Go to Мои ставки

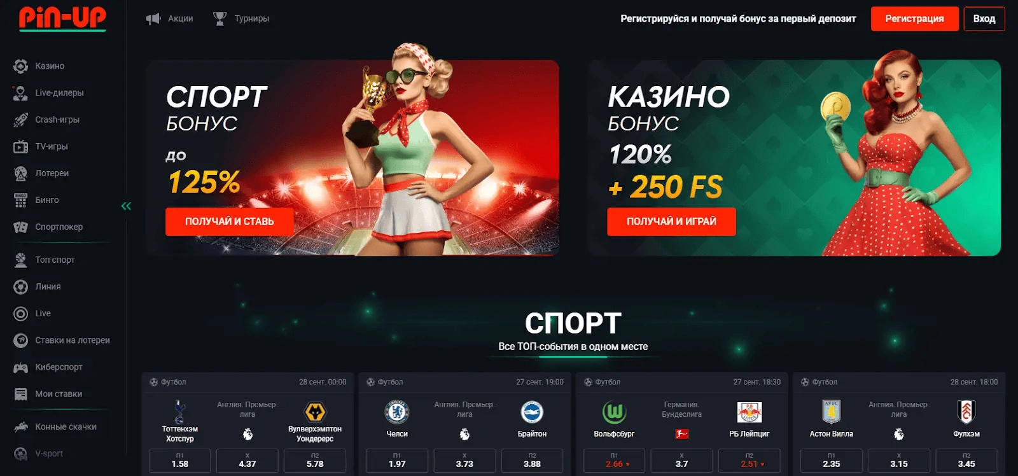pos(48,394)
